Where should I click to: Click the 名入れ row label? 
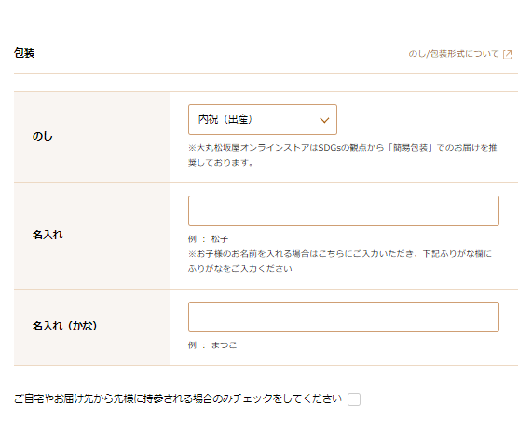coord(48,235)
